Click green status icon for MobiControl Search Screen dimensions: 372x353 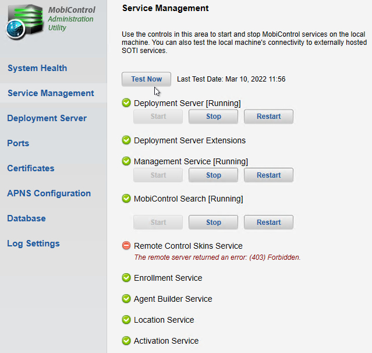126,199
